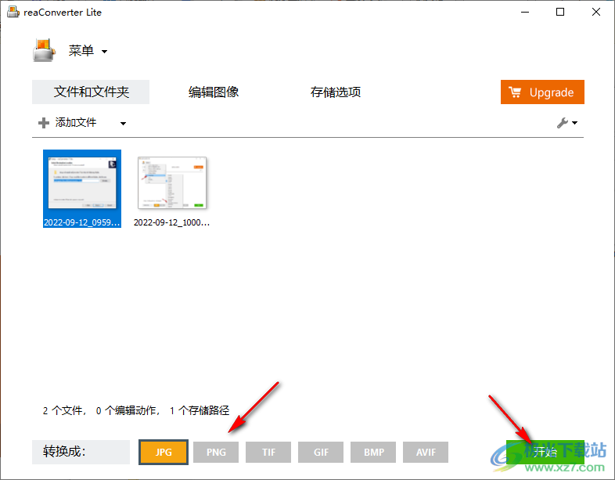Click the plus icon to add files
The width and height of the screenshot is (615, 480).
[44, 123]
